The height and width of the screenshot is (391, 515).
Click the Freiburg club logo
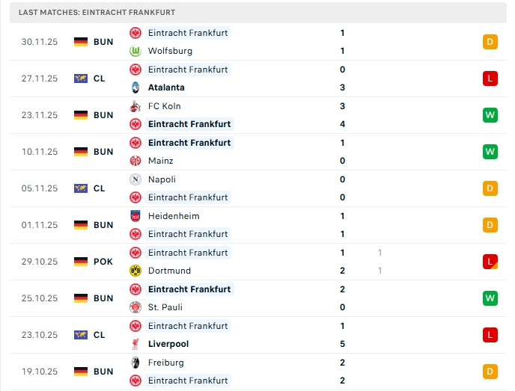135,363
